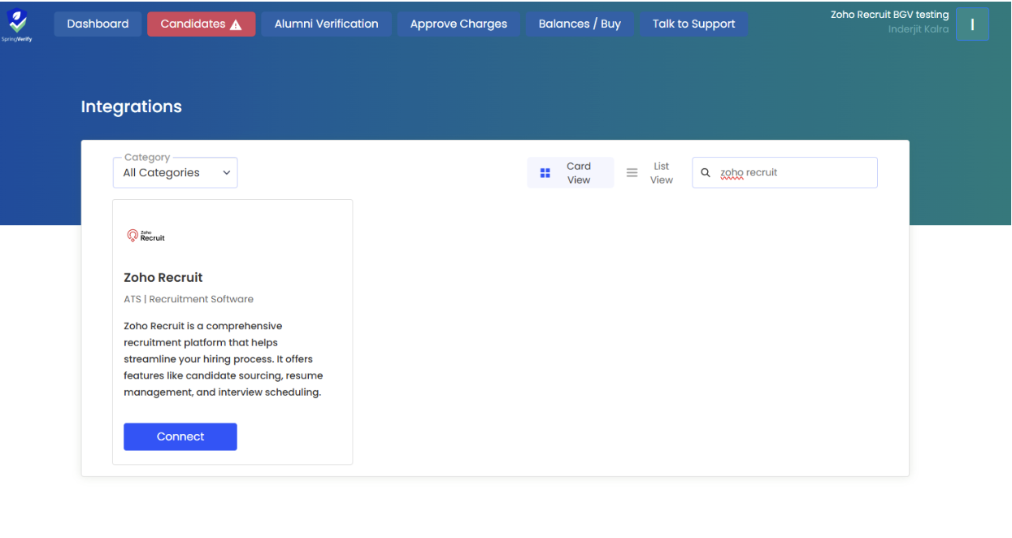Click the "Zoho Recruit BGV testing" account name
This screenshot has width=1012, height=538.
point(889,15)
